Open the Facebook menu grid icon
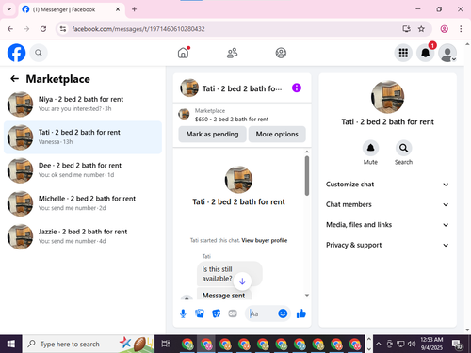This screenshot has height=353, width=471. 403,53
